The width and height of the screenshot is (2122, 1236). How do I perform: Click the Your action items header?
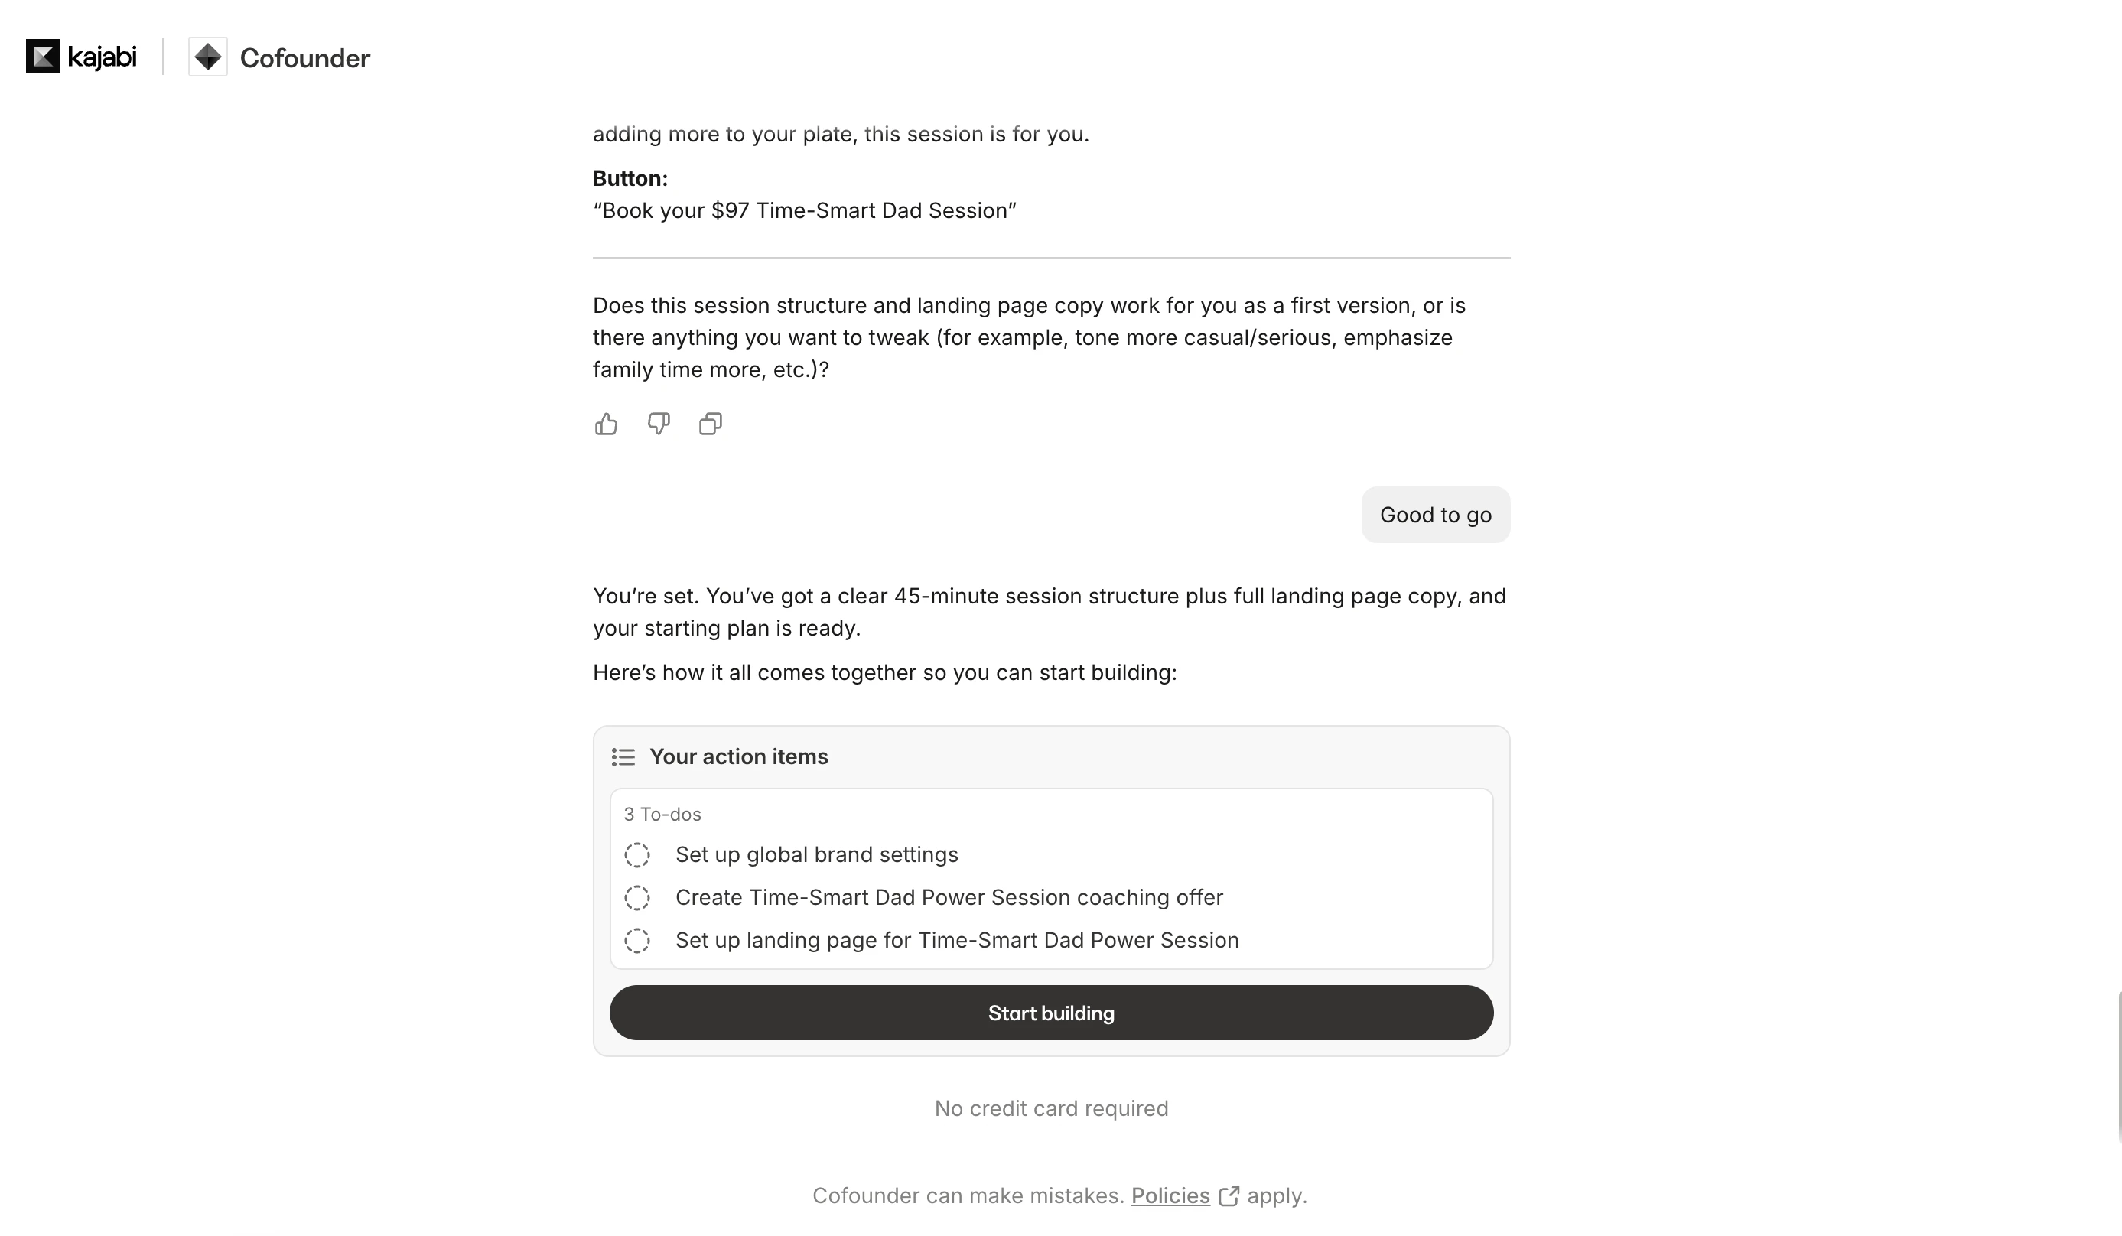[x=738, y=757]
